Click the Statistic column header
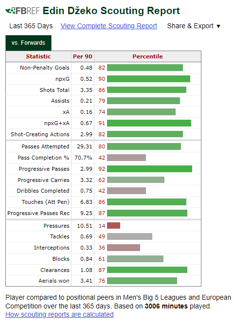The image size is (234, 325). (x=38, y=56)
